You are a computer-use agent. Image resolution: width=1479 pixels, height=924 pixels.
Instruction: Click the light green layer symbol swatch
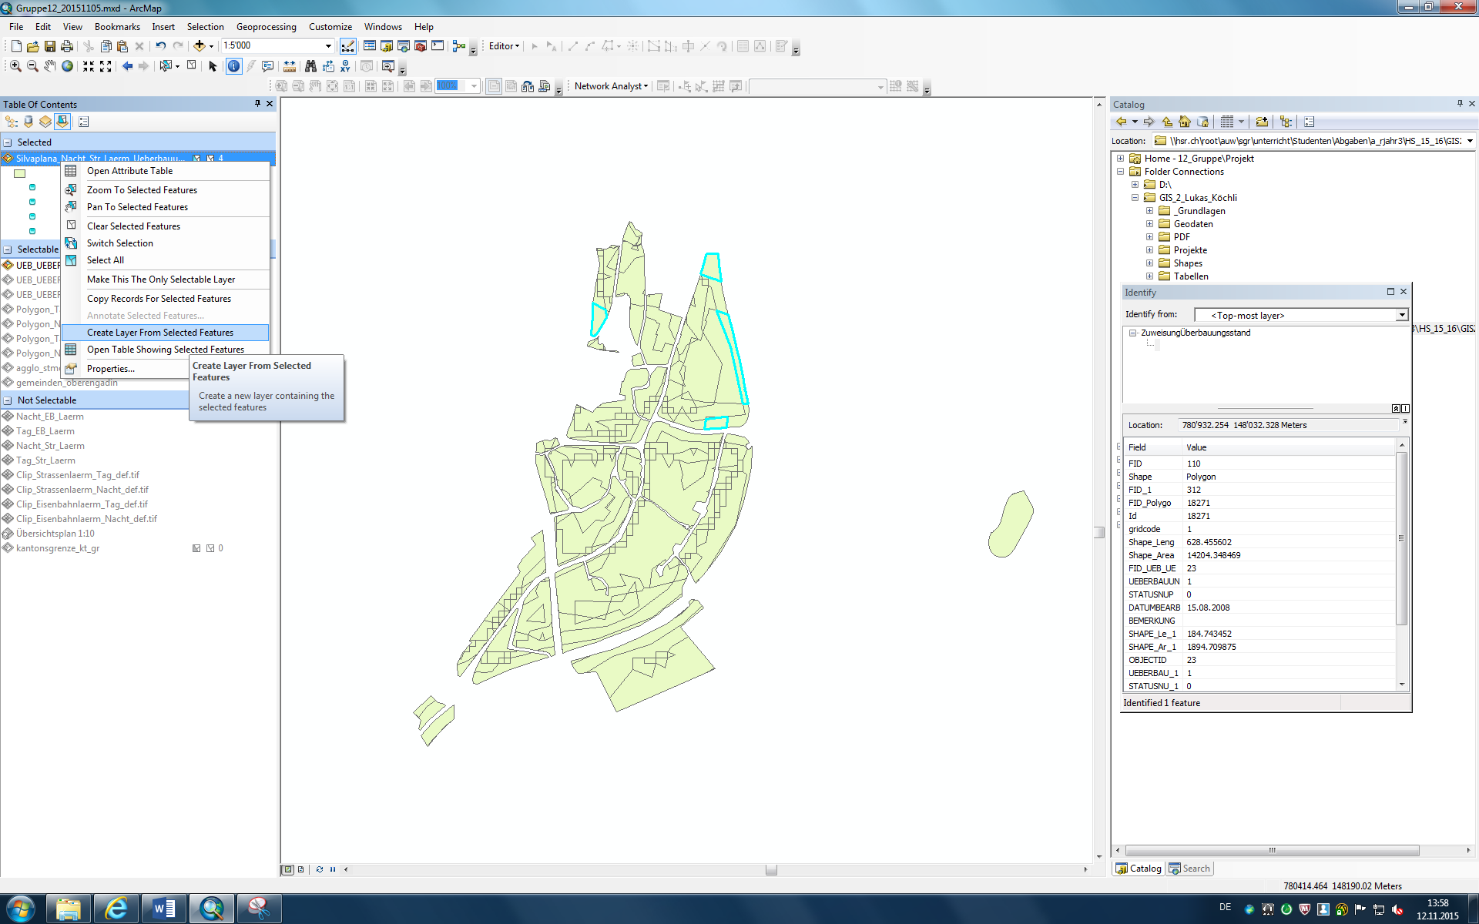pos(20,174)
